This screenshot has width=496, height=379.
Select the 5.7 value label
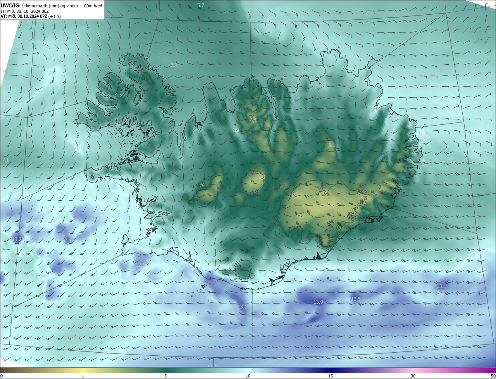pyautogui.click(x=200, y=5)
